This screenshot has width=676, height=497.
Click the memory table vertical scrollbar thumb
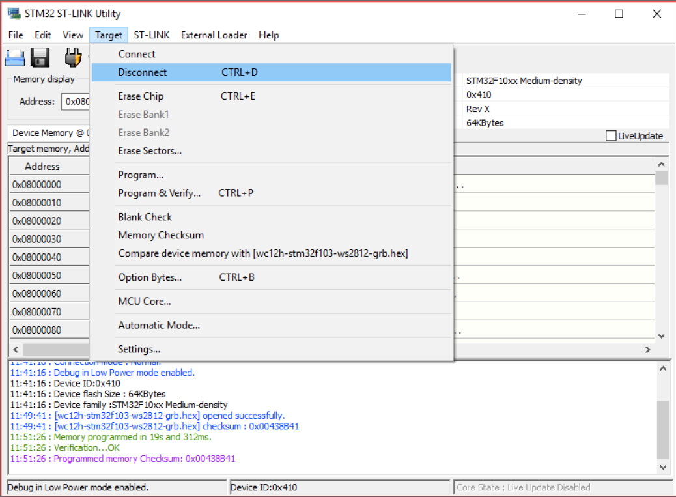[x=661, y=178]
